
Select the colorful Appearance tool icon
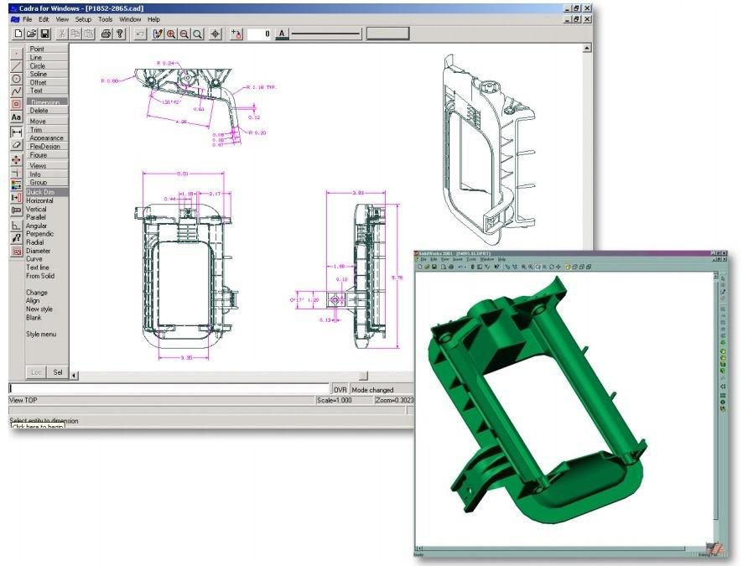pyautogui.click(x=16, y=184)
